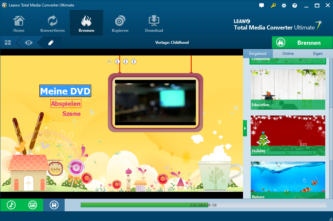Screen dimensions: 333x221
Task: Click the Abspielen menu item
Action: tap(66, 104)
